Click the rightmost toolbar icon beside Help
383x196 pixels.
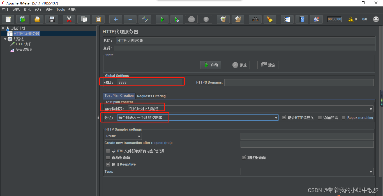point(316,19)
